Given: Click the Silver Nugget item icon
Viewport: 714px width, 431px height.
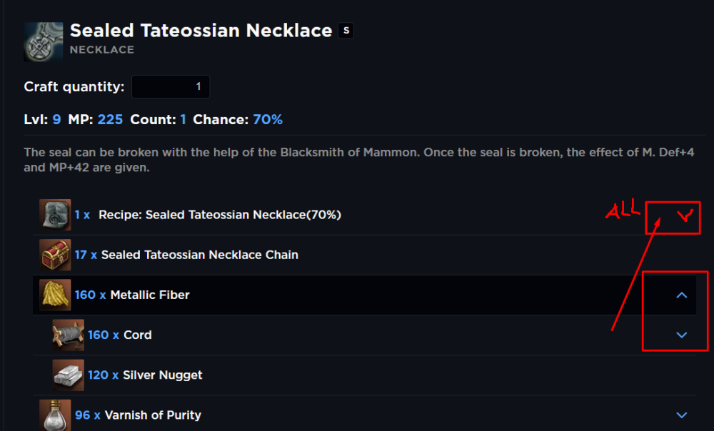Looking at the screenshot, I should 69,375.
